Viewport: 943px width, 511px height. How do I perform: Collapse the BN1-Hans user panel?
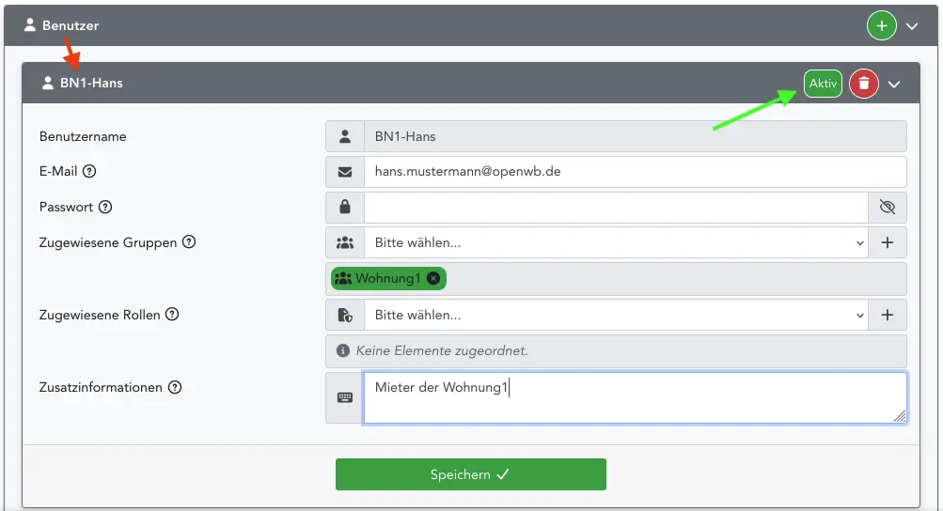tap(894, 85)
